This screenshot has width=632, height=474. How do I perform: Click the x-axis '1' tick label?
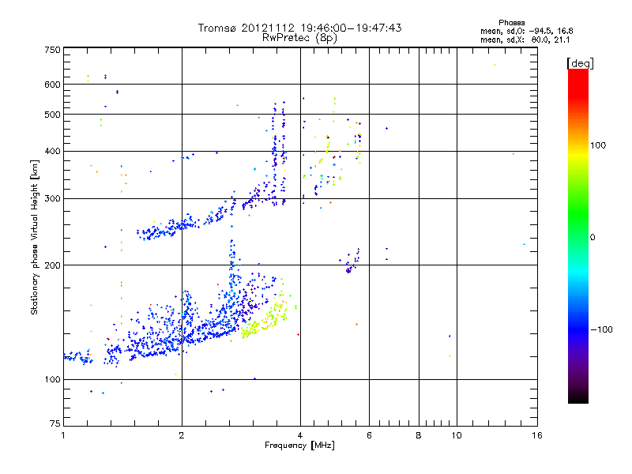(x=63, y=435)
